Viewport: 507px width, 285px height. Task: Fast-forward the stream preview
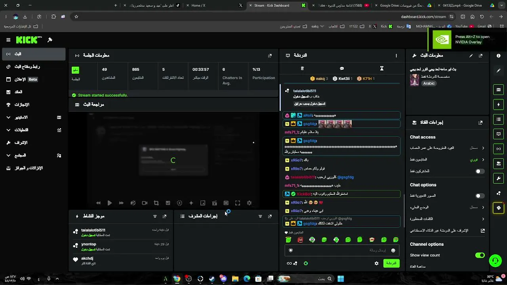click(x=121, y=203)
